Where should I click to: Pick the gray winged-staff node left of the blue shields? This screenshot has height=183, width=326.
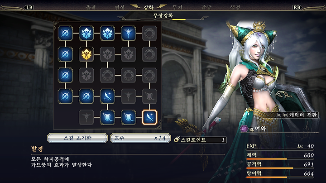pyautogui.click(x=86, y=117)
